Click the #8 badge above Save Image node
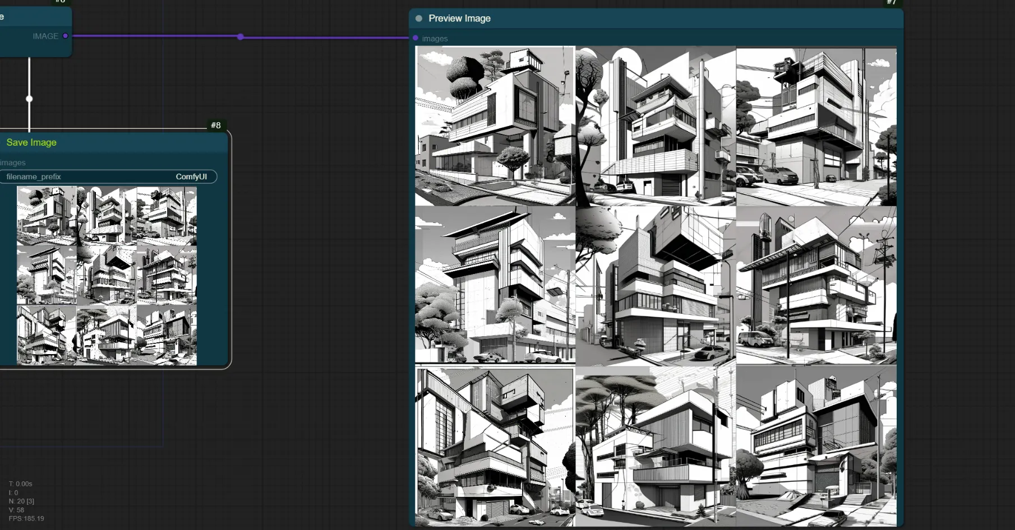The width and height of the screenshot is (1015, 530). (216, 125)
